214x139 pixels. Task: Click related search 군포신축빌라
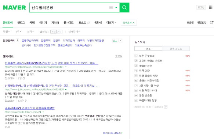65,45
